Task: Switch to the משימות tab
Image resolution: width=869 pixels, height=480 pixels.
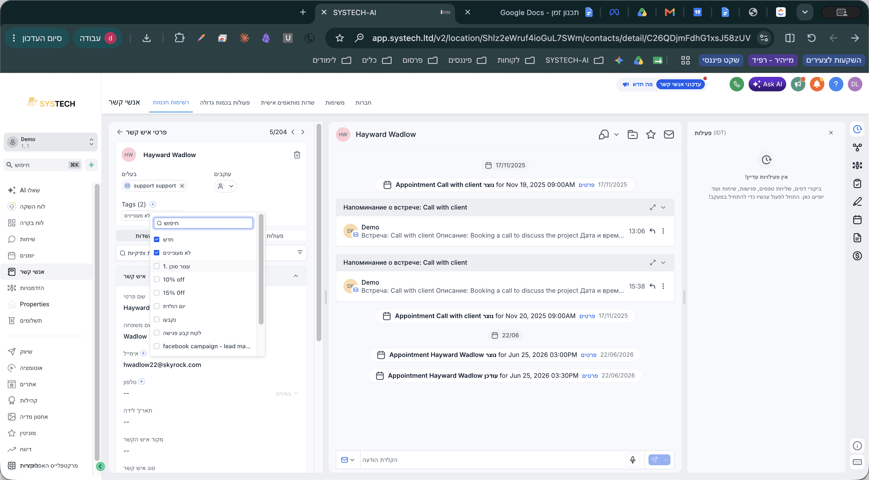Action: click(x=335, y=103)
